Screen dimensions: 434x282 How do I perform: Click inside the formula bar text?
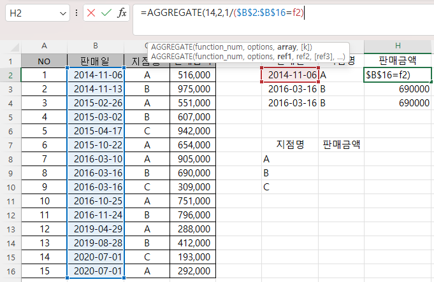pyautogui.click(x=222, y=13)
